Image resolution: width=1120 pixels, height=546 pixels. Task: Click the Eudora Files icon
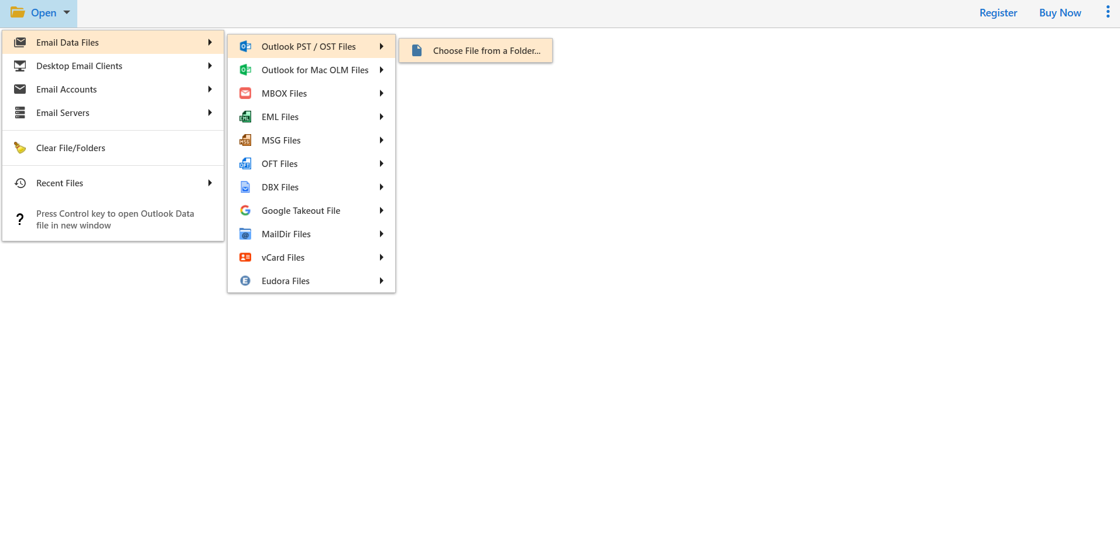pyautogui.click(x=245, y=281)
